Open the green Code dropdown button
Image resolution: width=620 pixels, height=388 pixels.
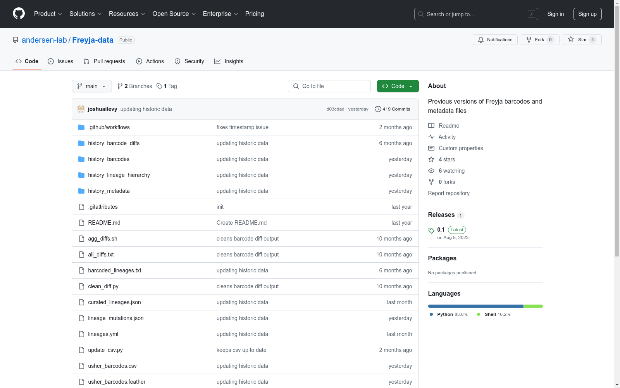click(x=398, y=86)
